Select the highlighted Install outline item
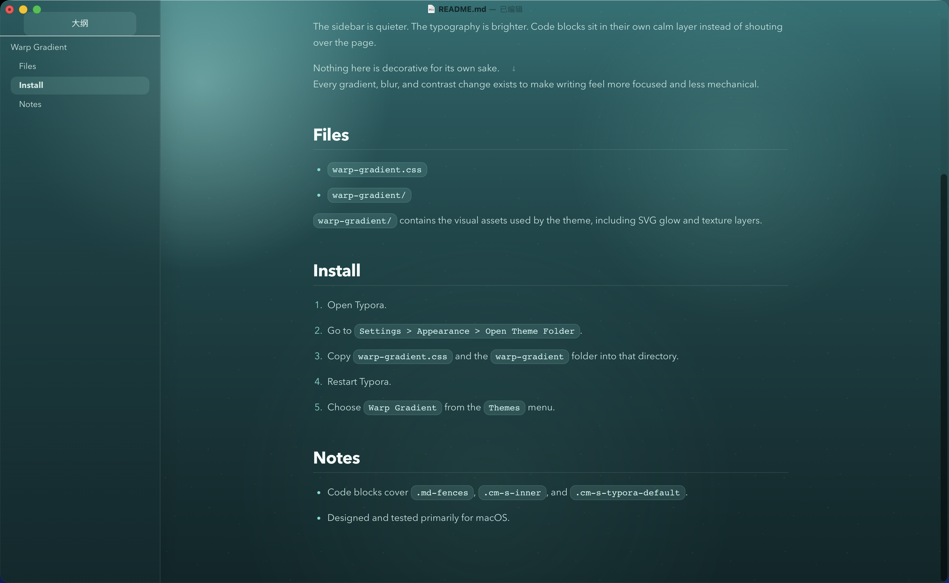Image resolution: width=949 pixels, height=583 pixels. click(x=31, y=85)
